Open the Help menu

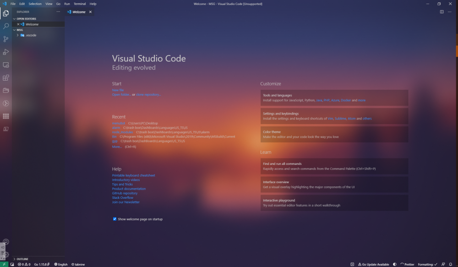click(93, 4)
